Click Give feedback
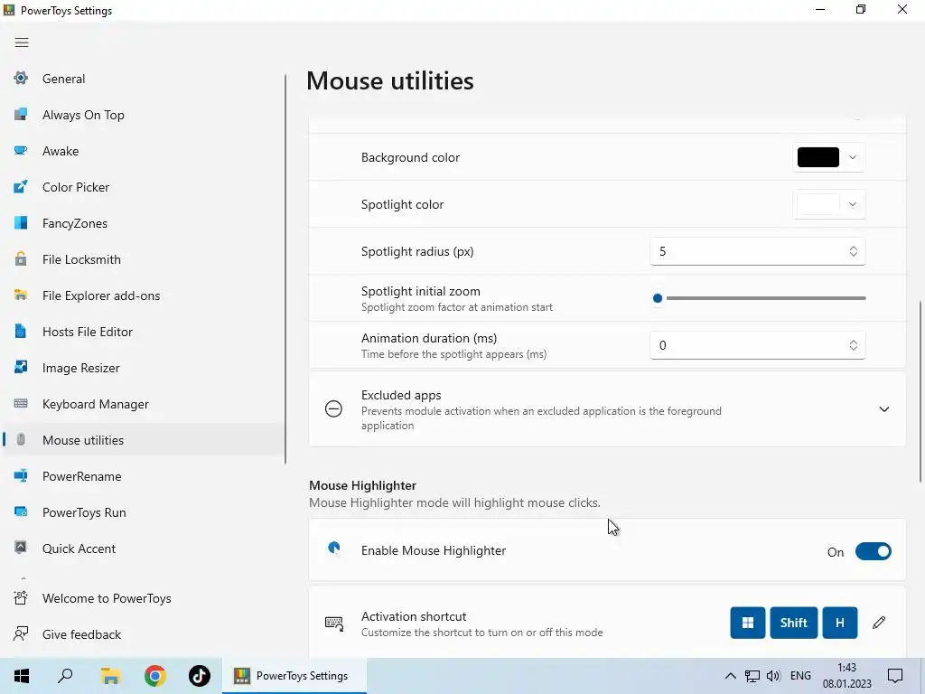The image size is (925, 694). (145, 633)
